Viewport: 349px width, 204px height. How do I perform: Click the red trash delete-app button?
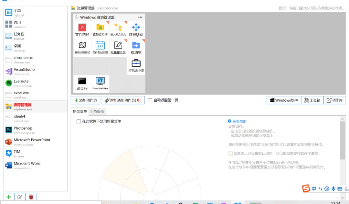pos(31,197)
